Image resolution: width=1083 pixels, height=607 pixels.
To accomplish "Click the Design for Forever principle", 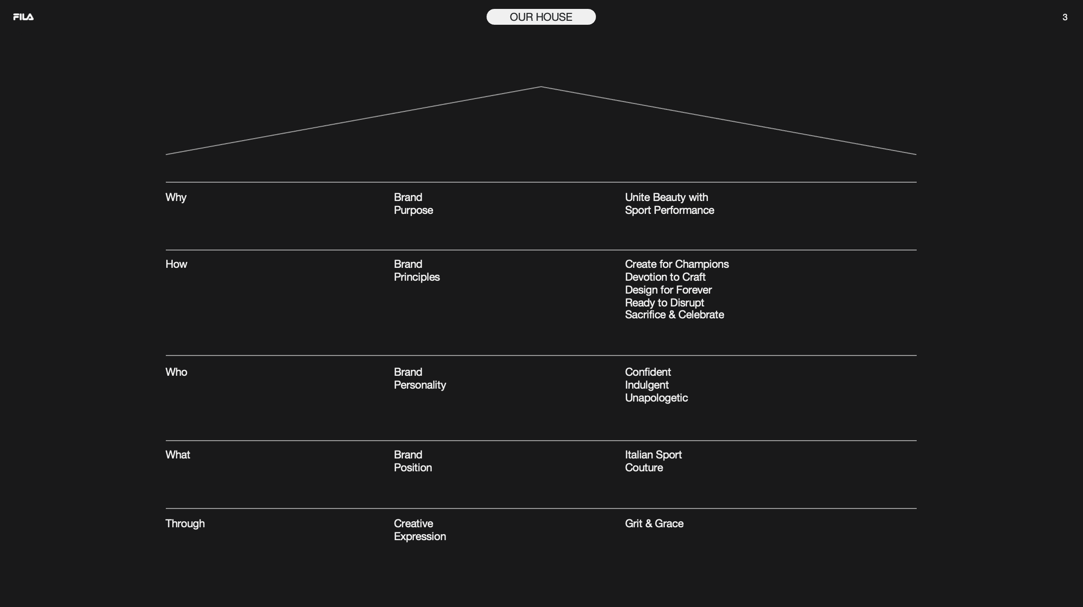I will [x=668, y=290].
